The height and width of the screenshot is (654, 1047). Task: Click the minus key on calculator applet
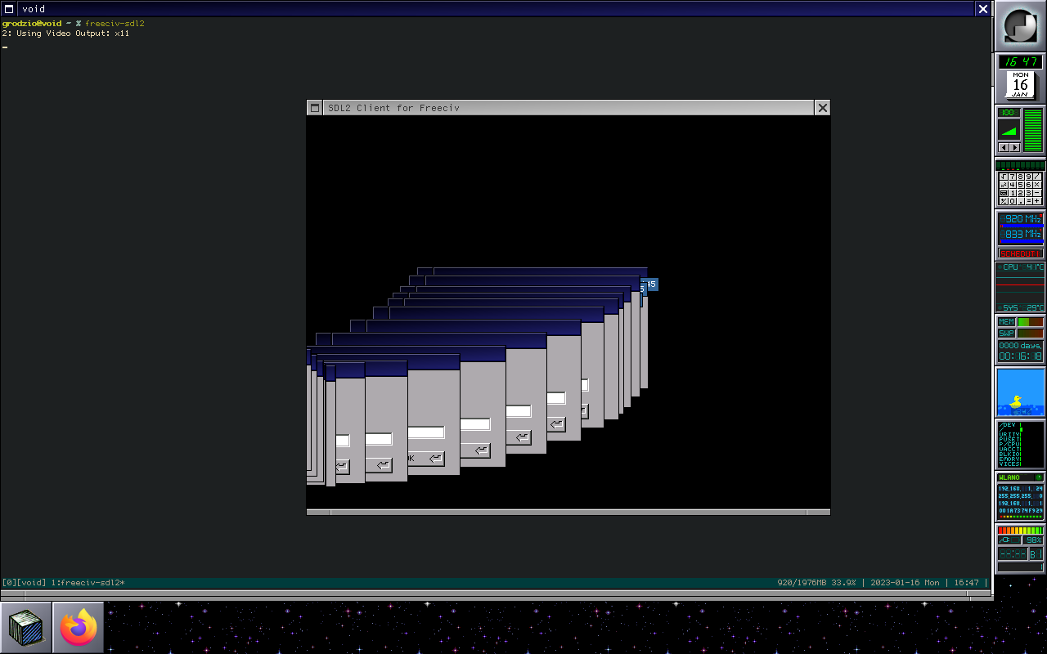pyautogui.click(x=1037, y=193)
